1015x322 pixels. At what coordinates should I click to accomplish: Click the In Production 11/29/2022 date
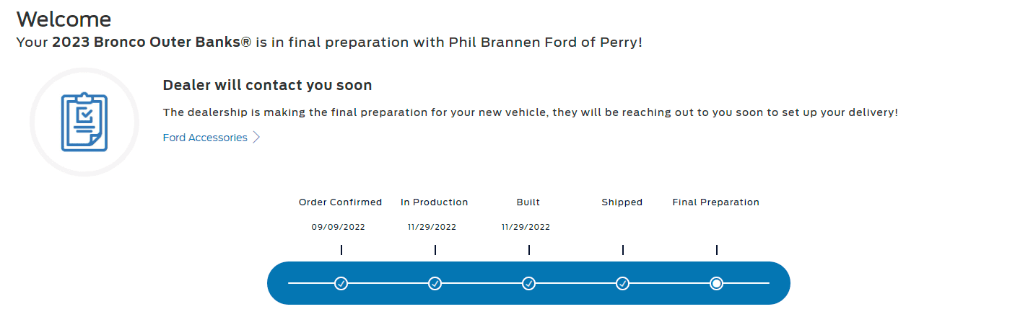pos(432,227)
